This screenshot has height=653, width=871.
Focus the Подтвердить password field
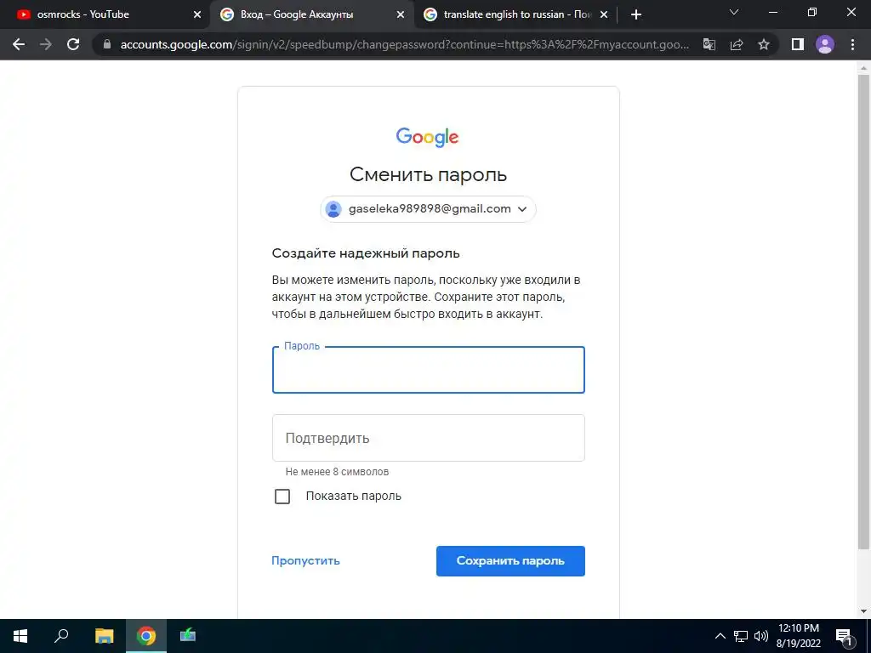coord(429,438)
